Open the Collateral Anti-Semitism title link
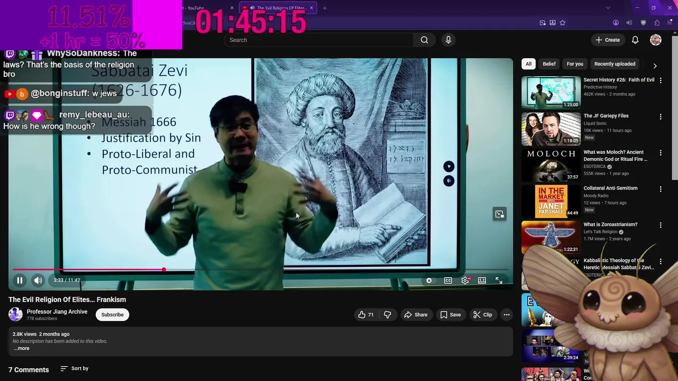Viewport: 678px width, 381px height. click(610, 188)
